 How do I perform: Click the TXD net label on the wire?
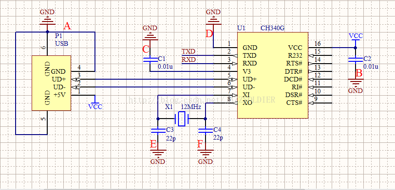189,52
